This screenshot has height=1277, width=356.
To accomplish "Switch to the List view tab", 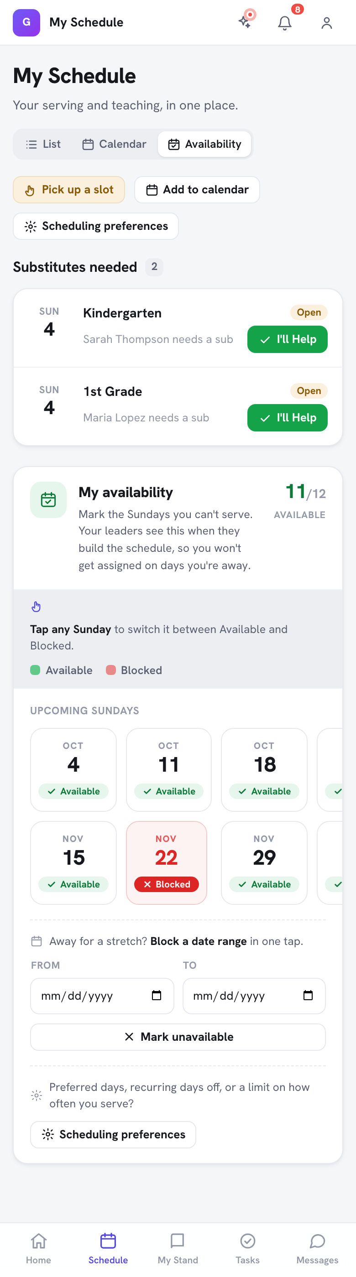I will point(43,144).
